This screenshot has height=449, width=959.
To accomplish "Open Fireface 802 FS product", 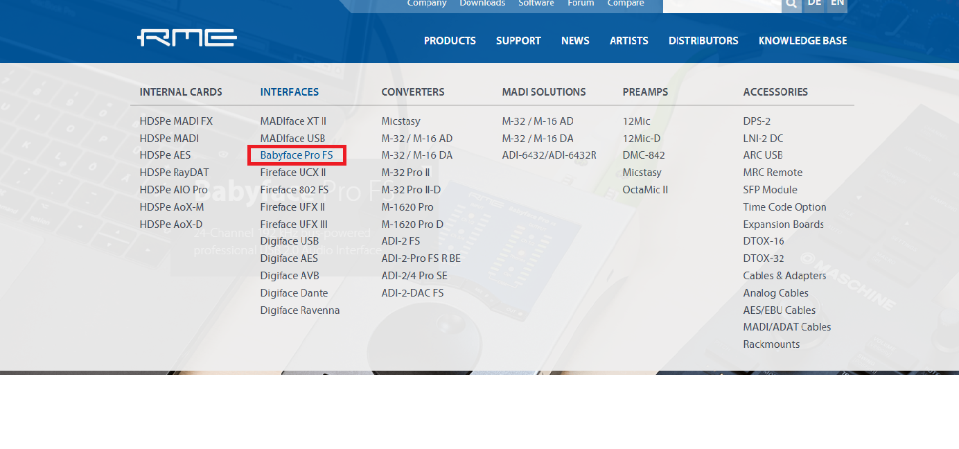I will tap(294, 190).
